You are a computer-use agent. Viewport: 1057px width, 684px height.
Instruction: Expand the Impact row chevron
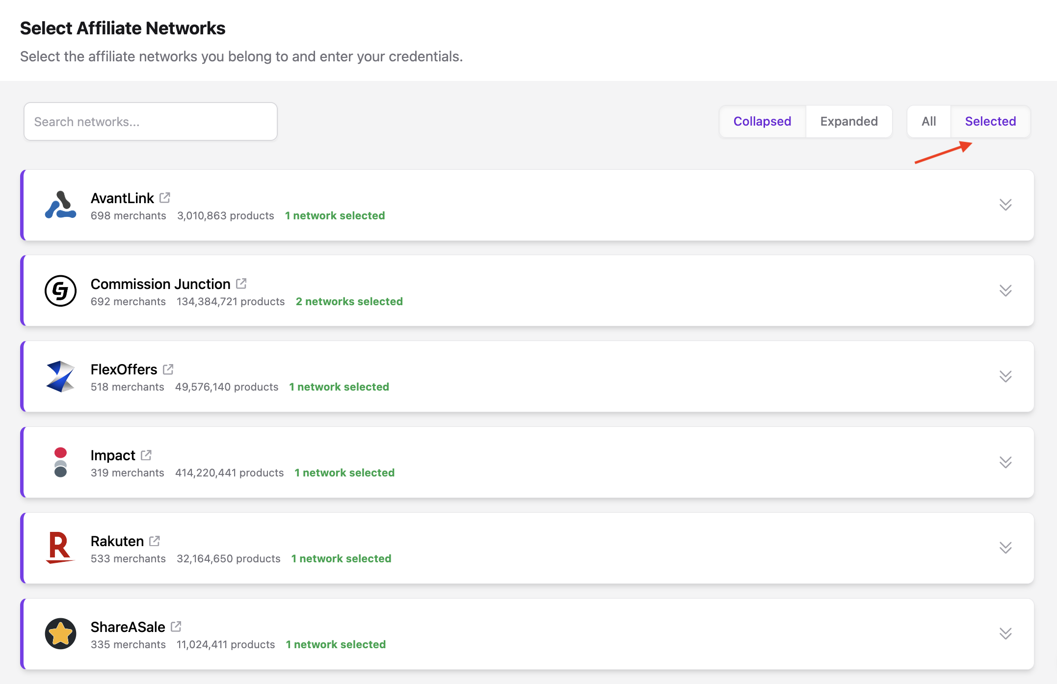tap(1005, 462)
